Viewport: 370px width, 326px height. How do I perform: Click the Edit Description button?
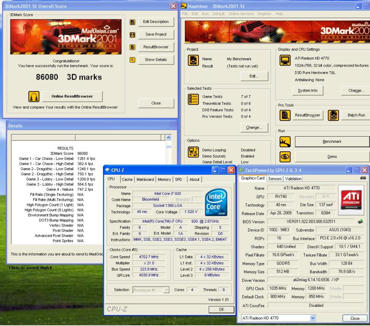156,22
